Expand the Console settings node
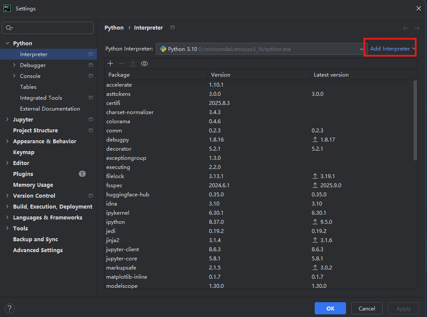The width and height of the screenshot is (427, 317). pos(14,76)
